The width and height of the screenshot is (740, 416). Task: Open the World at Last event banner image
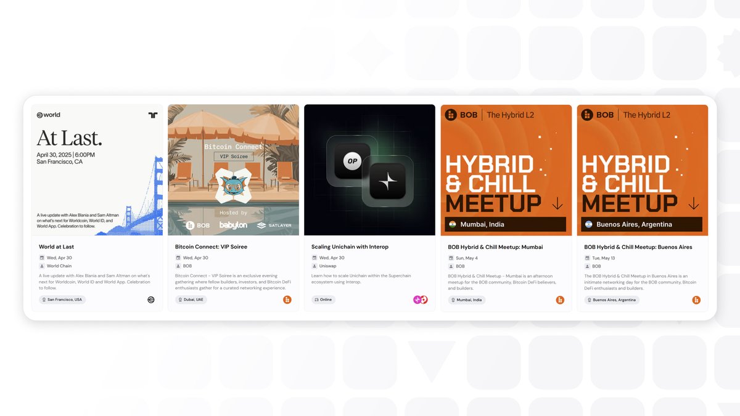pyautogui.click(x=97, y=169)
